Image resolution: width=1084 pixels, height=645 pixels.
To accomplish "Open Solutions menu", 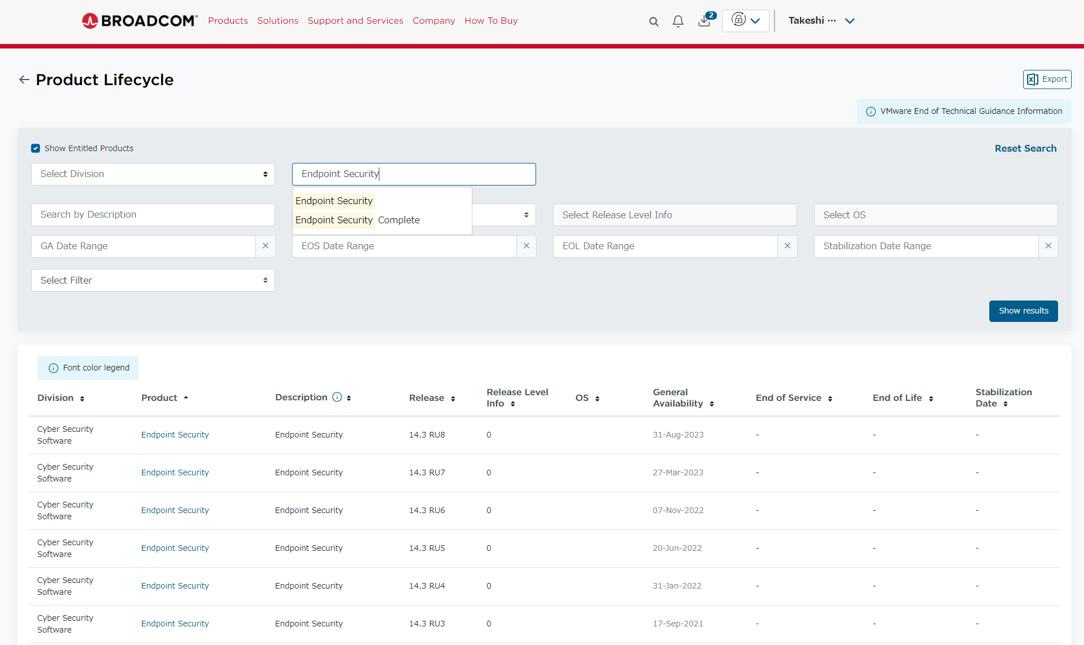I will (x=278, y=21).
